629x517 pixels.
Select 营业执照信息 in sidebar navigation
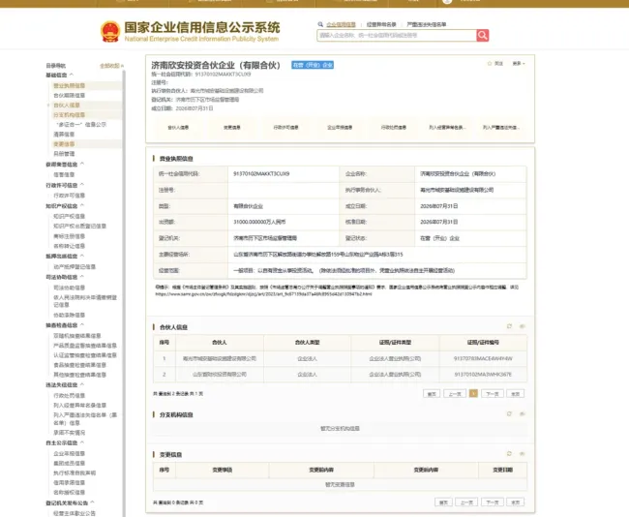coord(69,85)
